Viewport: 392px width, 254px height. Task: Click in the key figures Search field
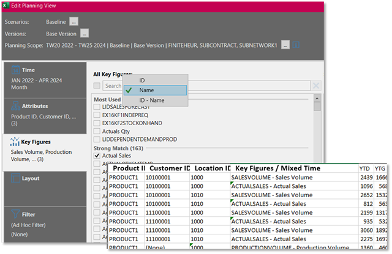207,85
